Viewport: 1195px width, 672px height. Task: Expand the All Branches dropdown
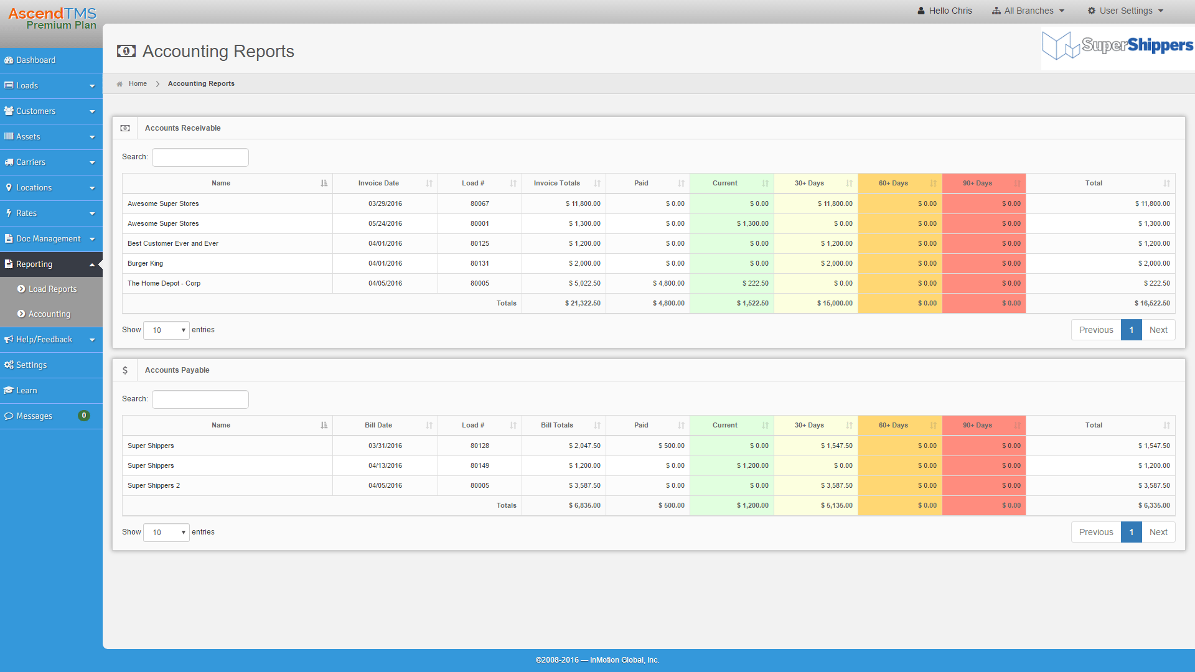1028,11
